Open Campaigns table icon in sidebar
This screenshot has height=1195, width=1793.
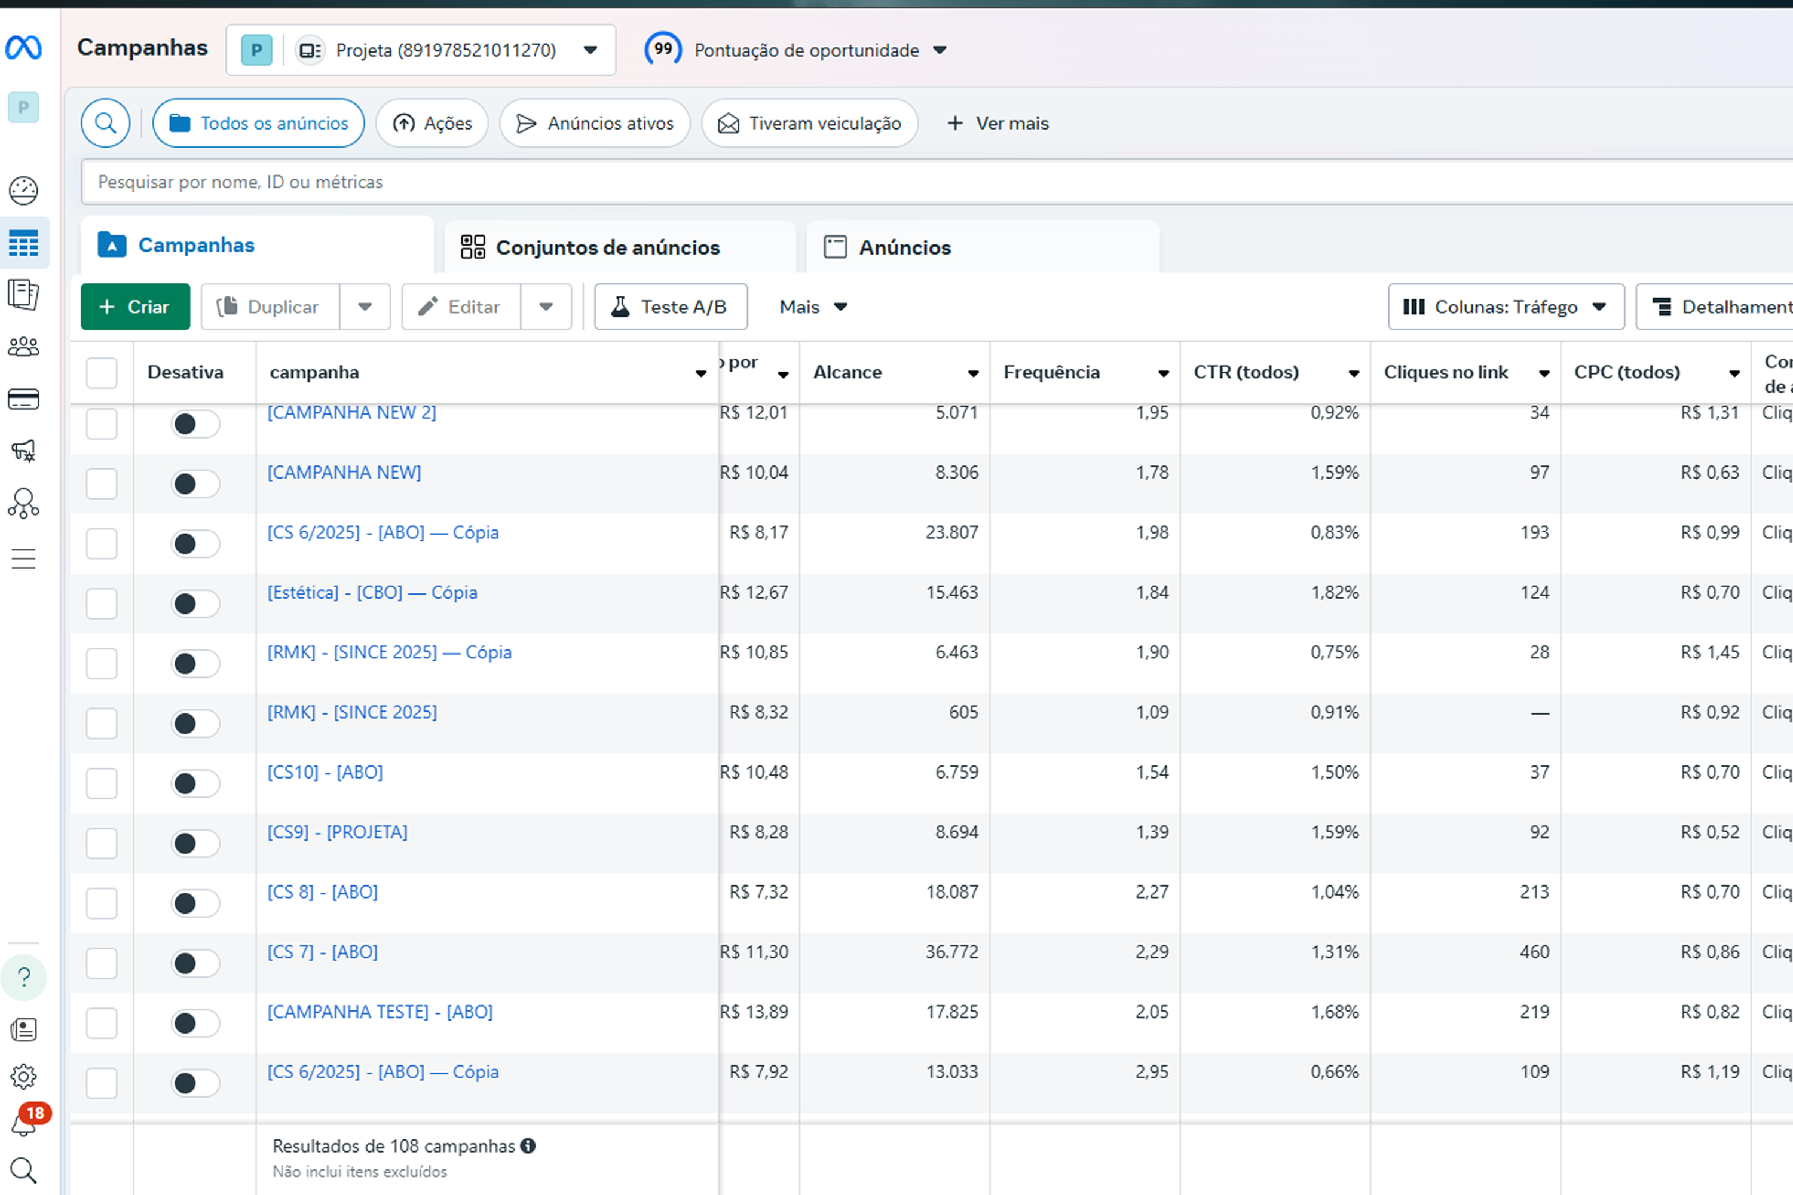[x=24, y=244]
